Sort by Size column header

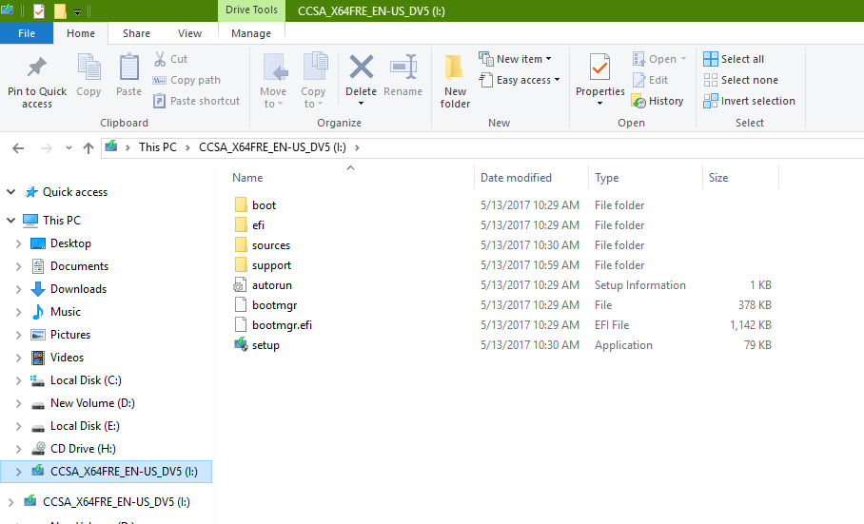[x=718, y=178]
